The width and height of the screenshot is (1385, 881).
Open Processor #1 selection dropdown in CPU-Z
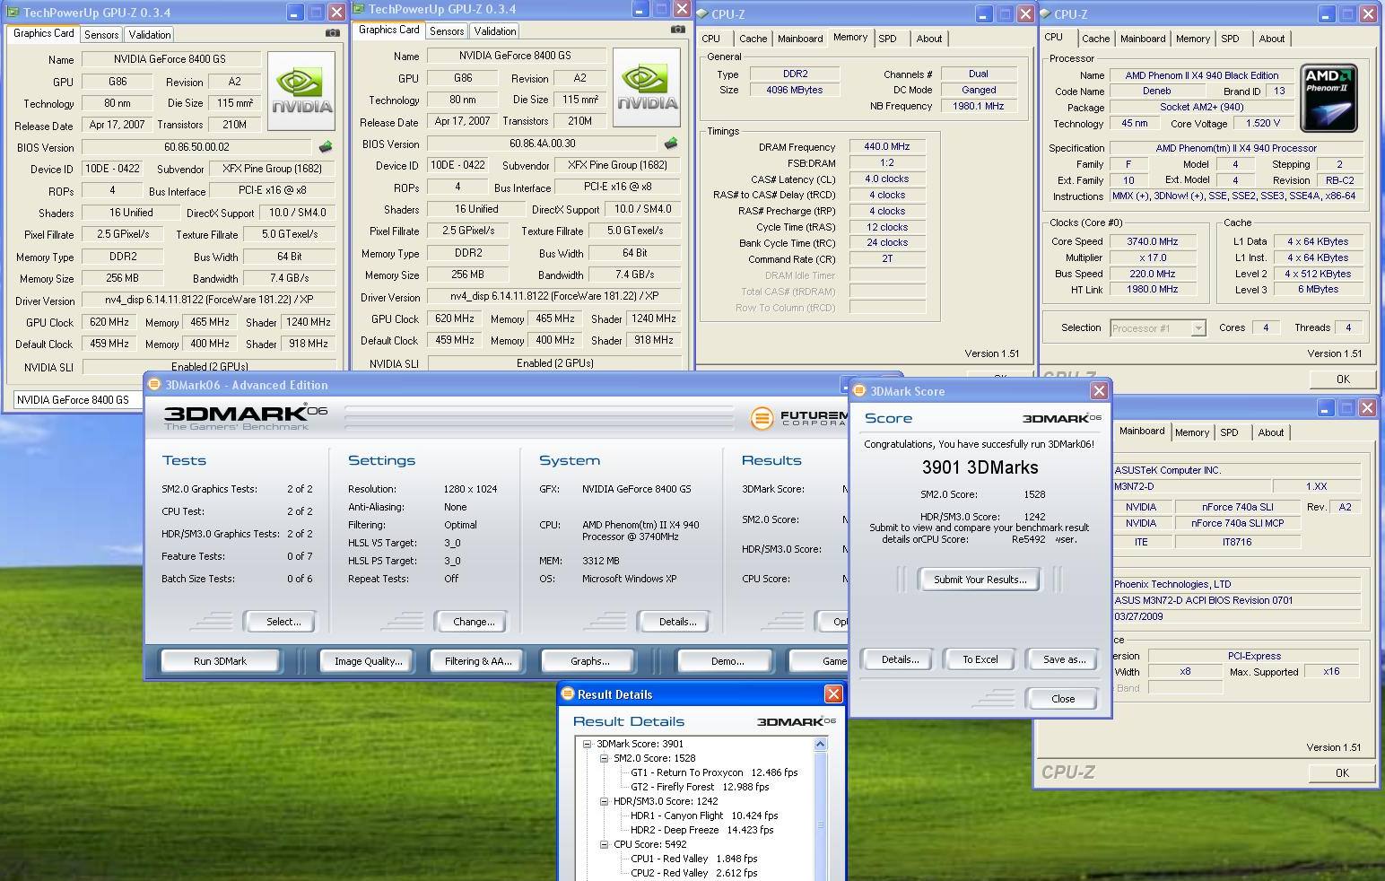tap(1198, 328)
